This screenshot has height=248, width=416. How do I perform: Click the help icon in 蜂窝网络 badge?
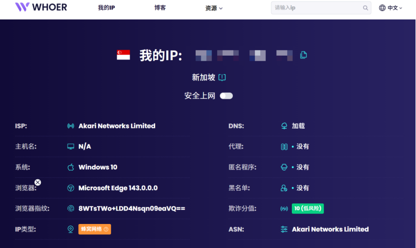coord(106,229)
